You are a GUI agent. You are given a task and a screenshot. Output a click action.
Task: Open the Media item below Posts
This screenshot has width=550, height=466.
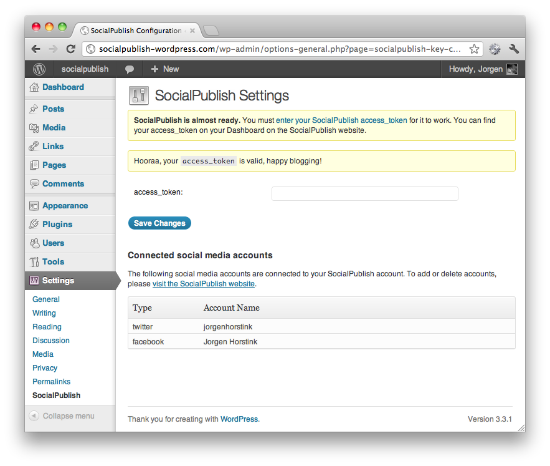coord(54,127)
